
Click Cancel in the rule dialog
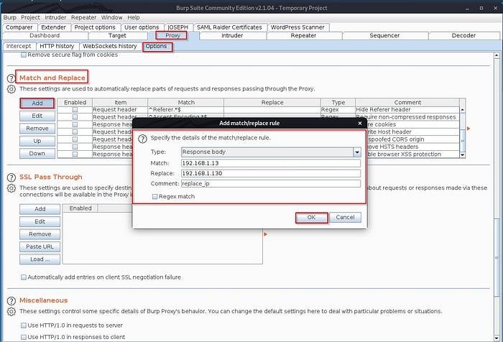pyautogui.click(x=345, y=217)
